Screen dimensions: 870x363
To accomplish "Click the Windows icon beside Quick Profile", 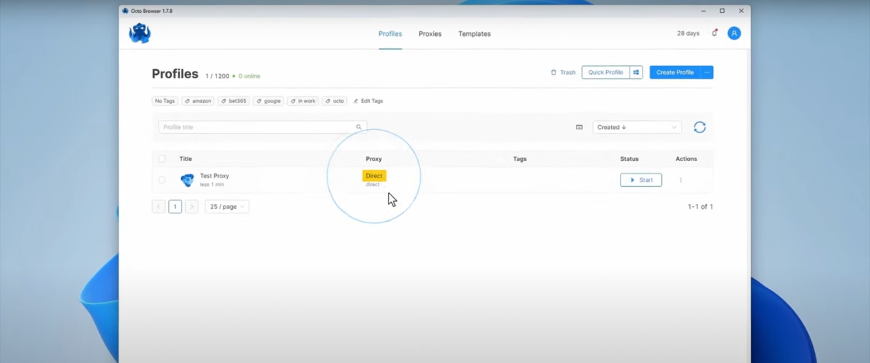I will (636, 73).
